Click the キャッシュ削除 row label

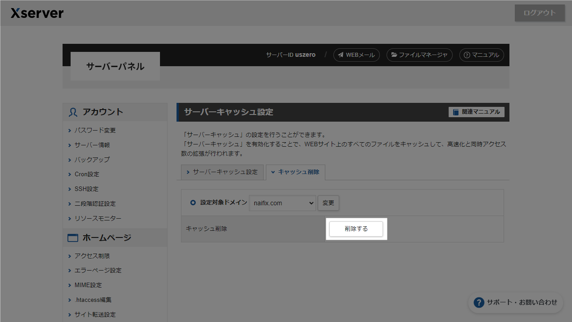pyautogui.click(x=206, y=229)
